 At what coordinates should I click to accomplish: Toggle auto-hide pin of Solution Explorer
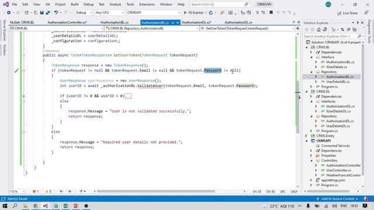tap(358, 23)
